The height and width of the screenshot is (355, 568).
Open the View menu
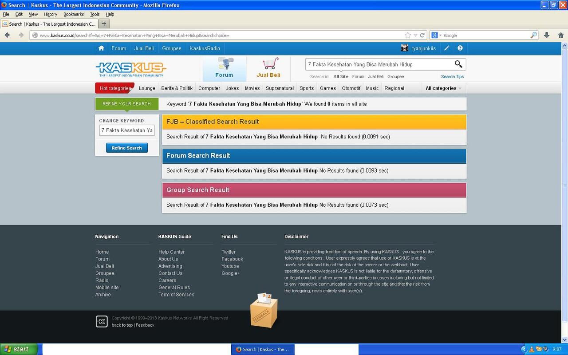pyautogui.click(x=33, y=14)
